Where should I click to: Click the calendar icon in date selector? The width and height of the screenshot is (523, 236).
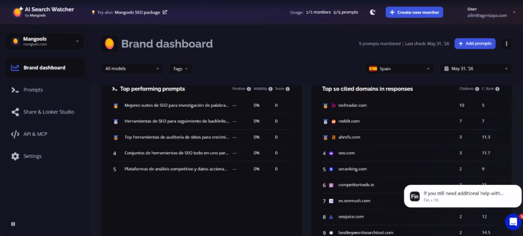(x=446, y=69)
